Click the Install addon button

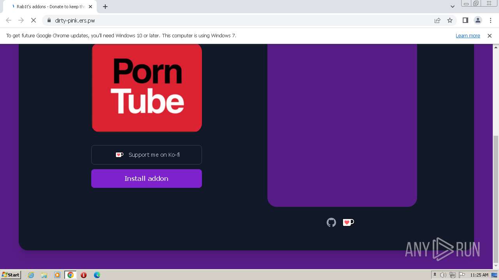pos(147,178)
